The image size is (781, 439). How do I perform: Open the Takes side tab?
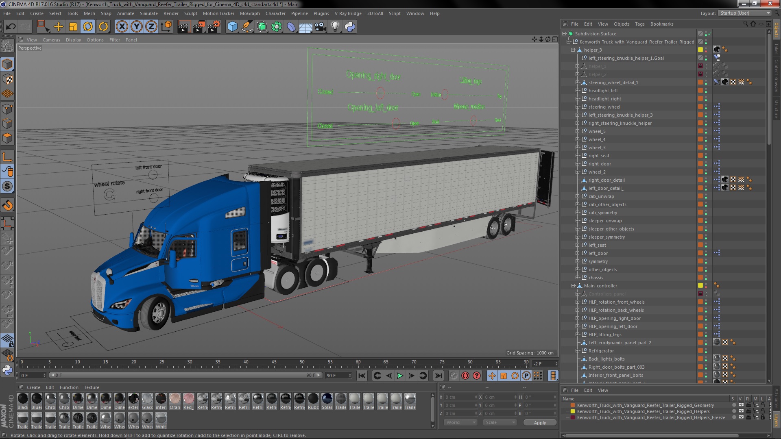777,48
